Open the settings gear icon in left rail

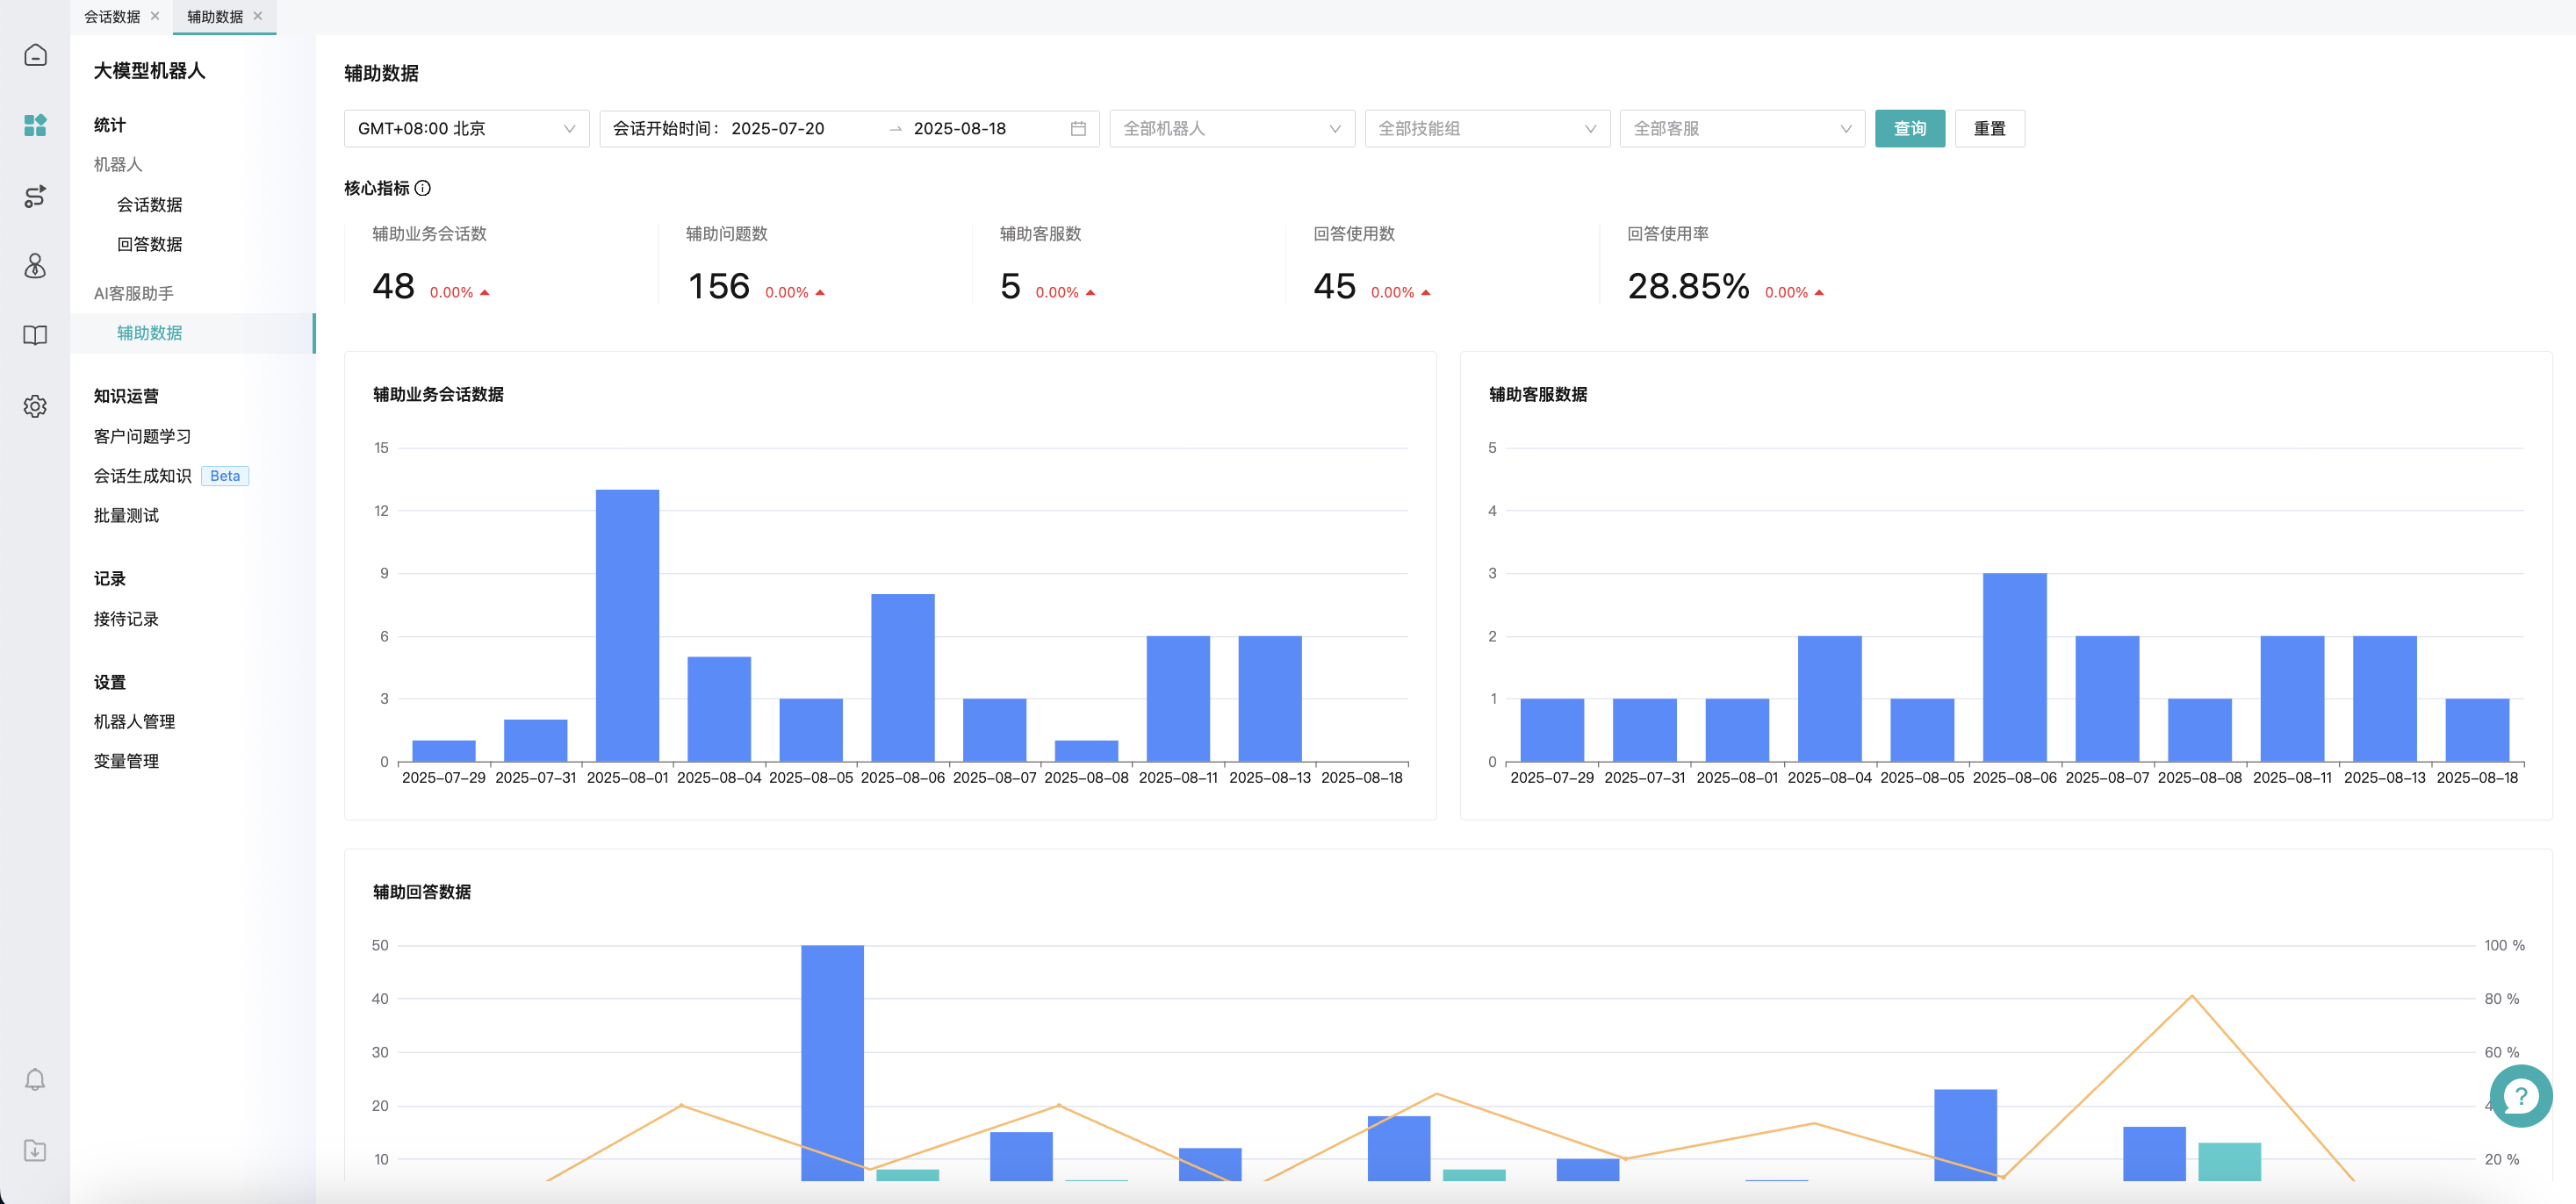pyautogui.click(x=35, y=406)
